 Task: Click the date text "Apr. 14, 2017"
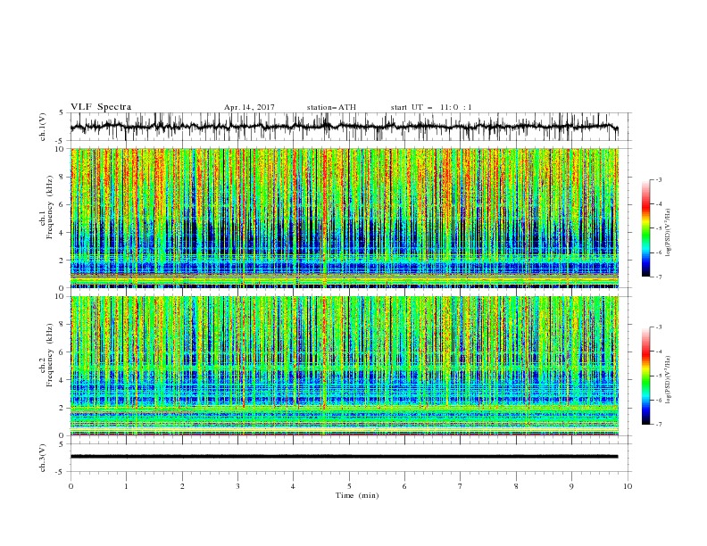click(249, 107)
